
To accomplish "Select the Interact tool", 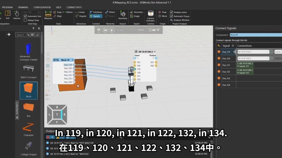I will click(x=16, y=15).
